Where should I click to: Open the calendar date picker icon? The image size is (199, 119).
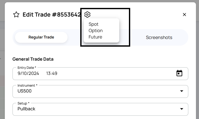179,73
